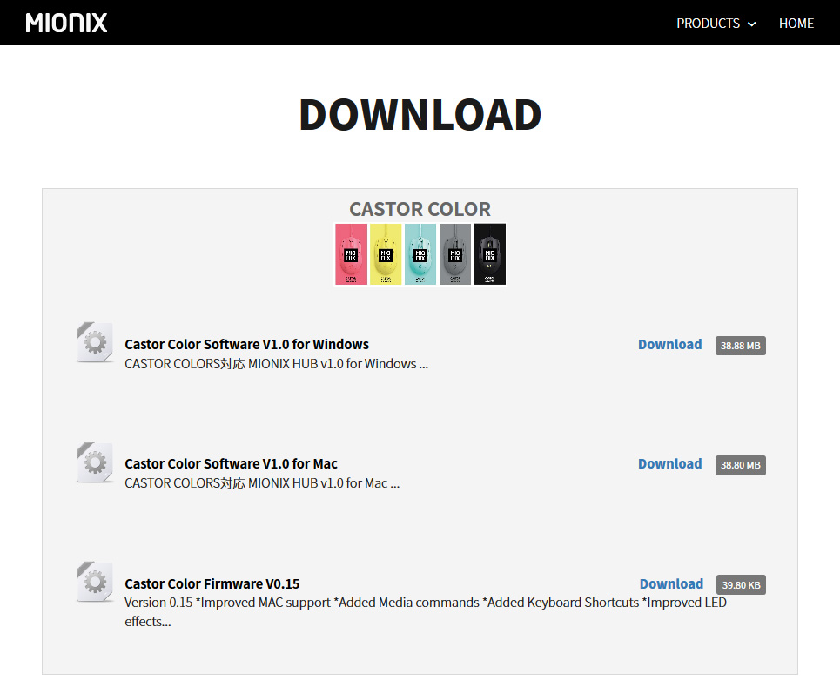The image size is (840, 681).
Task: Select the yellow Castor mouse thumbnail
Action: (x=385, y=254)
